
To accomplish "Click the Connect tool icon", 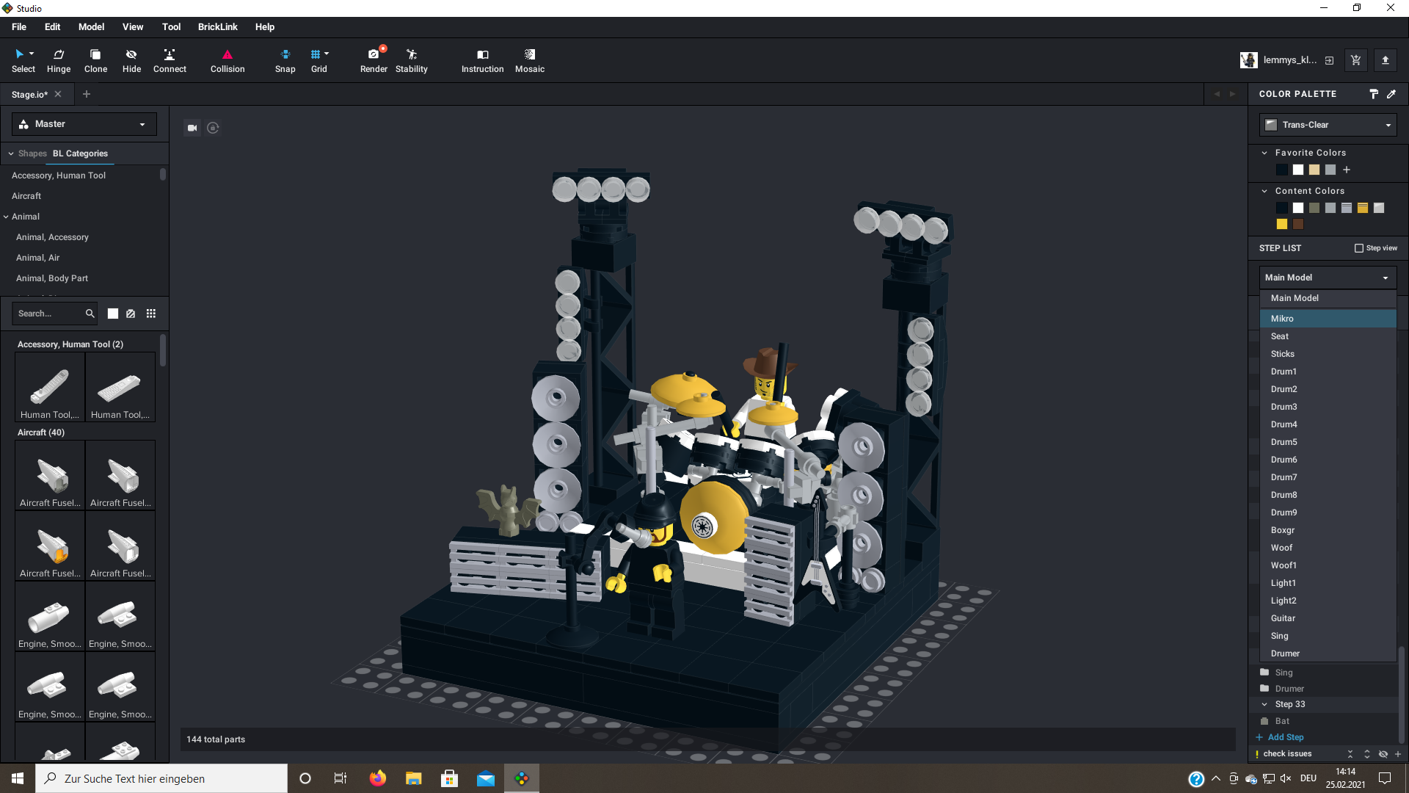I will pos(170,59).
